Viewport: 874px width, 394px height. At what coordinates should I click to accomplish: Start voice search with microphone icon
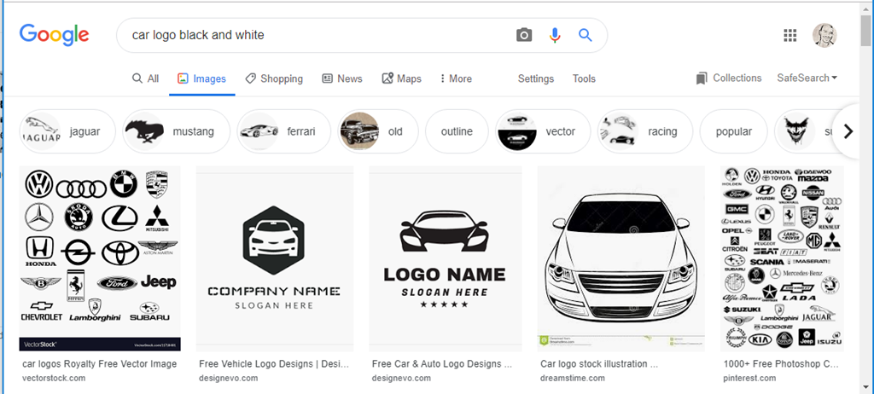click(x=555, y=35)
